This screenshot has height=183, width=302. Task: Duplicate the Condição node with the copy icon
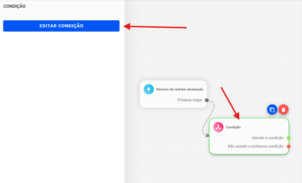tap(272, 110)
